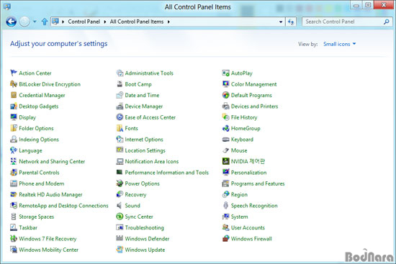
Task: Click the Display monitor icon
Action: [x=14, y=117]
